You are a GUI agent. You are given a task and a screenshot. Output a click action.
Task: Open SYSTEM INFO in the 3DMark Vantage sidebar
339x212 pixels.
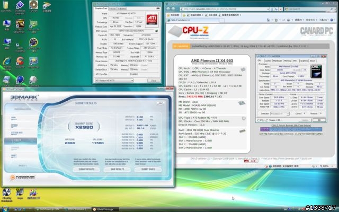click(16, 133)
